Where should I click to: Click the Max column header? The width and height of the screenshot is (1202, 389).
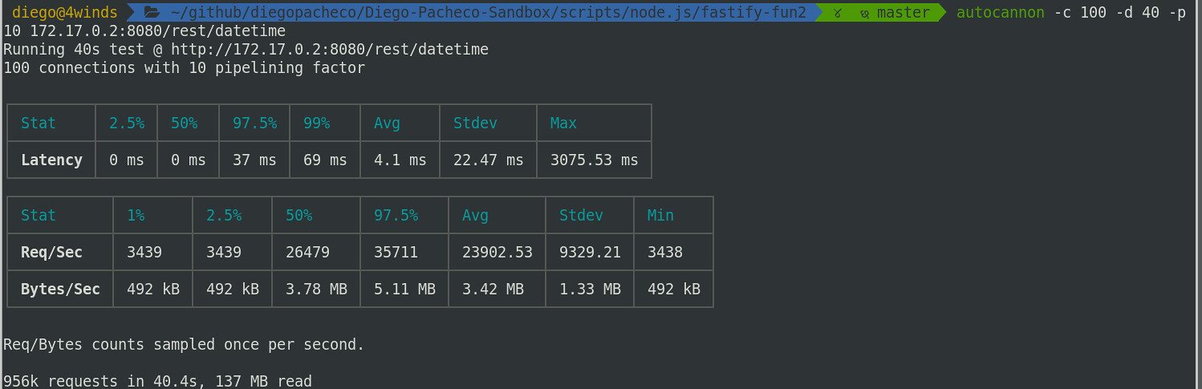click(563, 124)
